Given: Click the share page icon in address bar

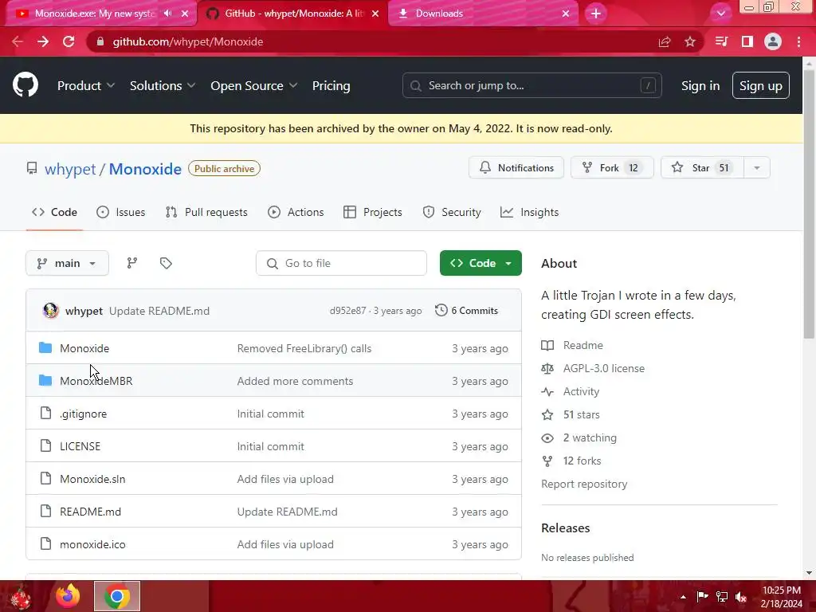Looking at the screenshot, I should click(665, 41).
